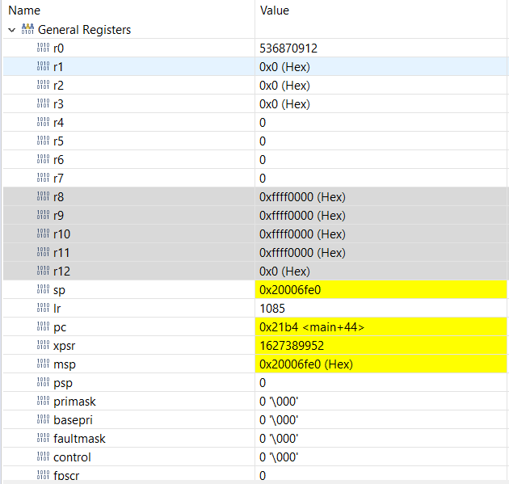Click the register icon beside faultmask
This screenshot has height=484, width=509.
pos(43,438)
